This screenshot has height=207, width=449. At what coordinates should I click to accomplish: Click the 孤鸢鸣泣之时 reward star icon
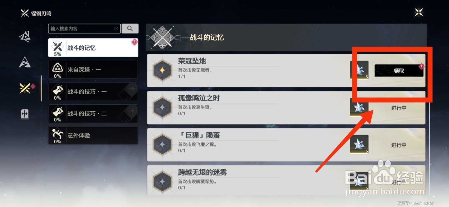coord(359,107)
